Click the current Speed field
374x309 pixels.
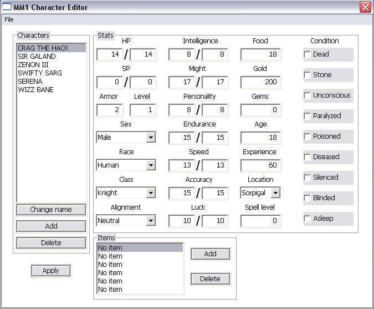pos(182,165)
